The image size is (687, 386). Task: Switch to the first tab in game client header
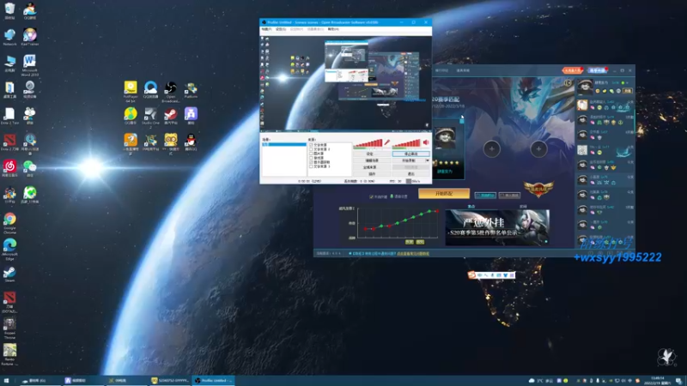(441, 70)
